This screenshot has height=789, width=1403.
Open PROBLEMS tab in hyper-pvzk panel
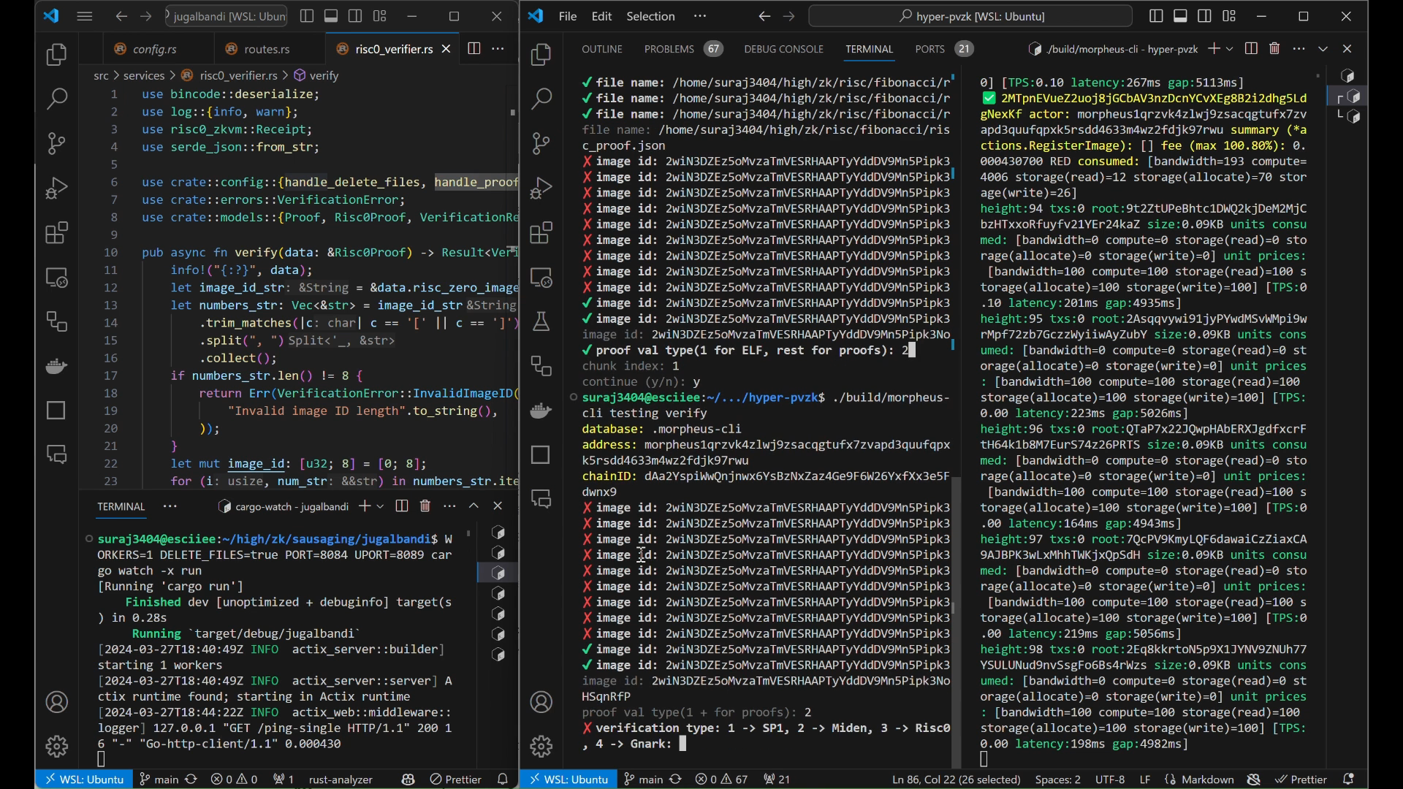tap(683, 49)
